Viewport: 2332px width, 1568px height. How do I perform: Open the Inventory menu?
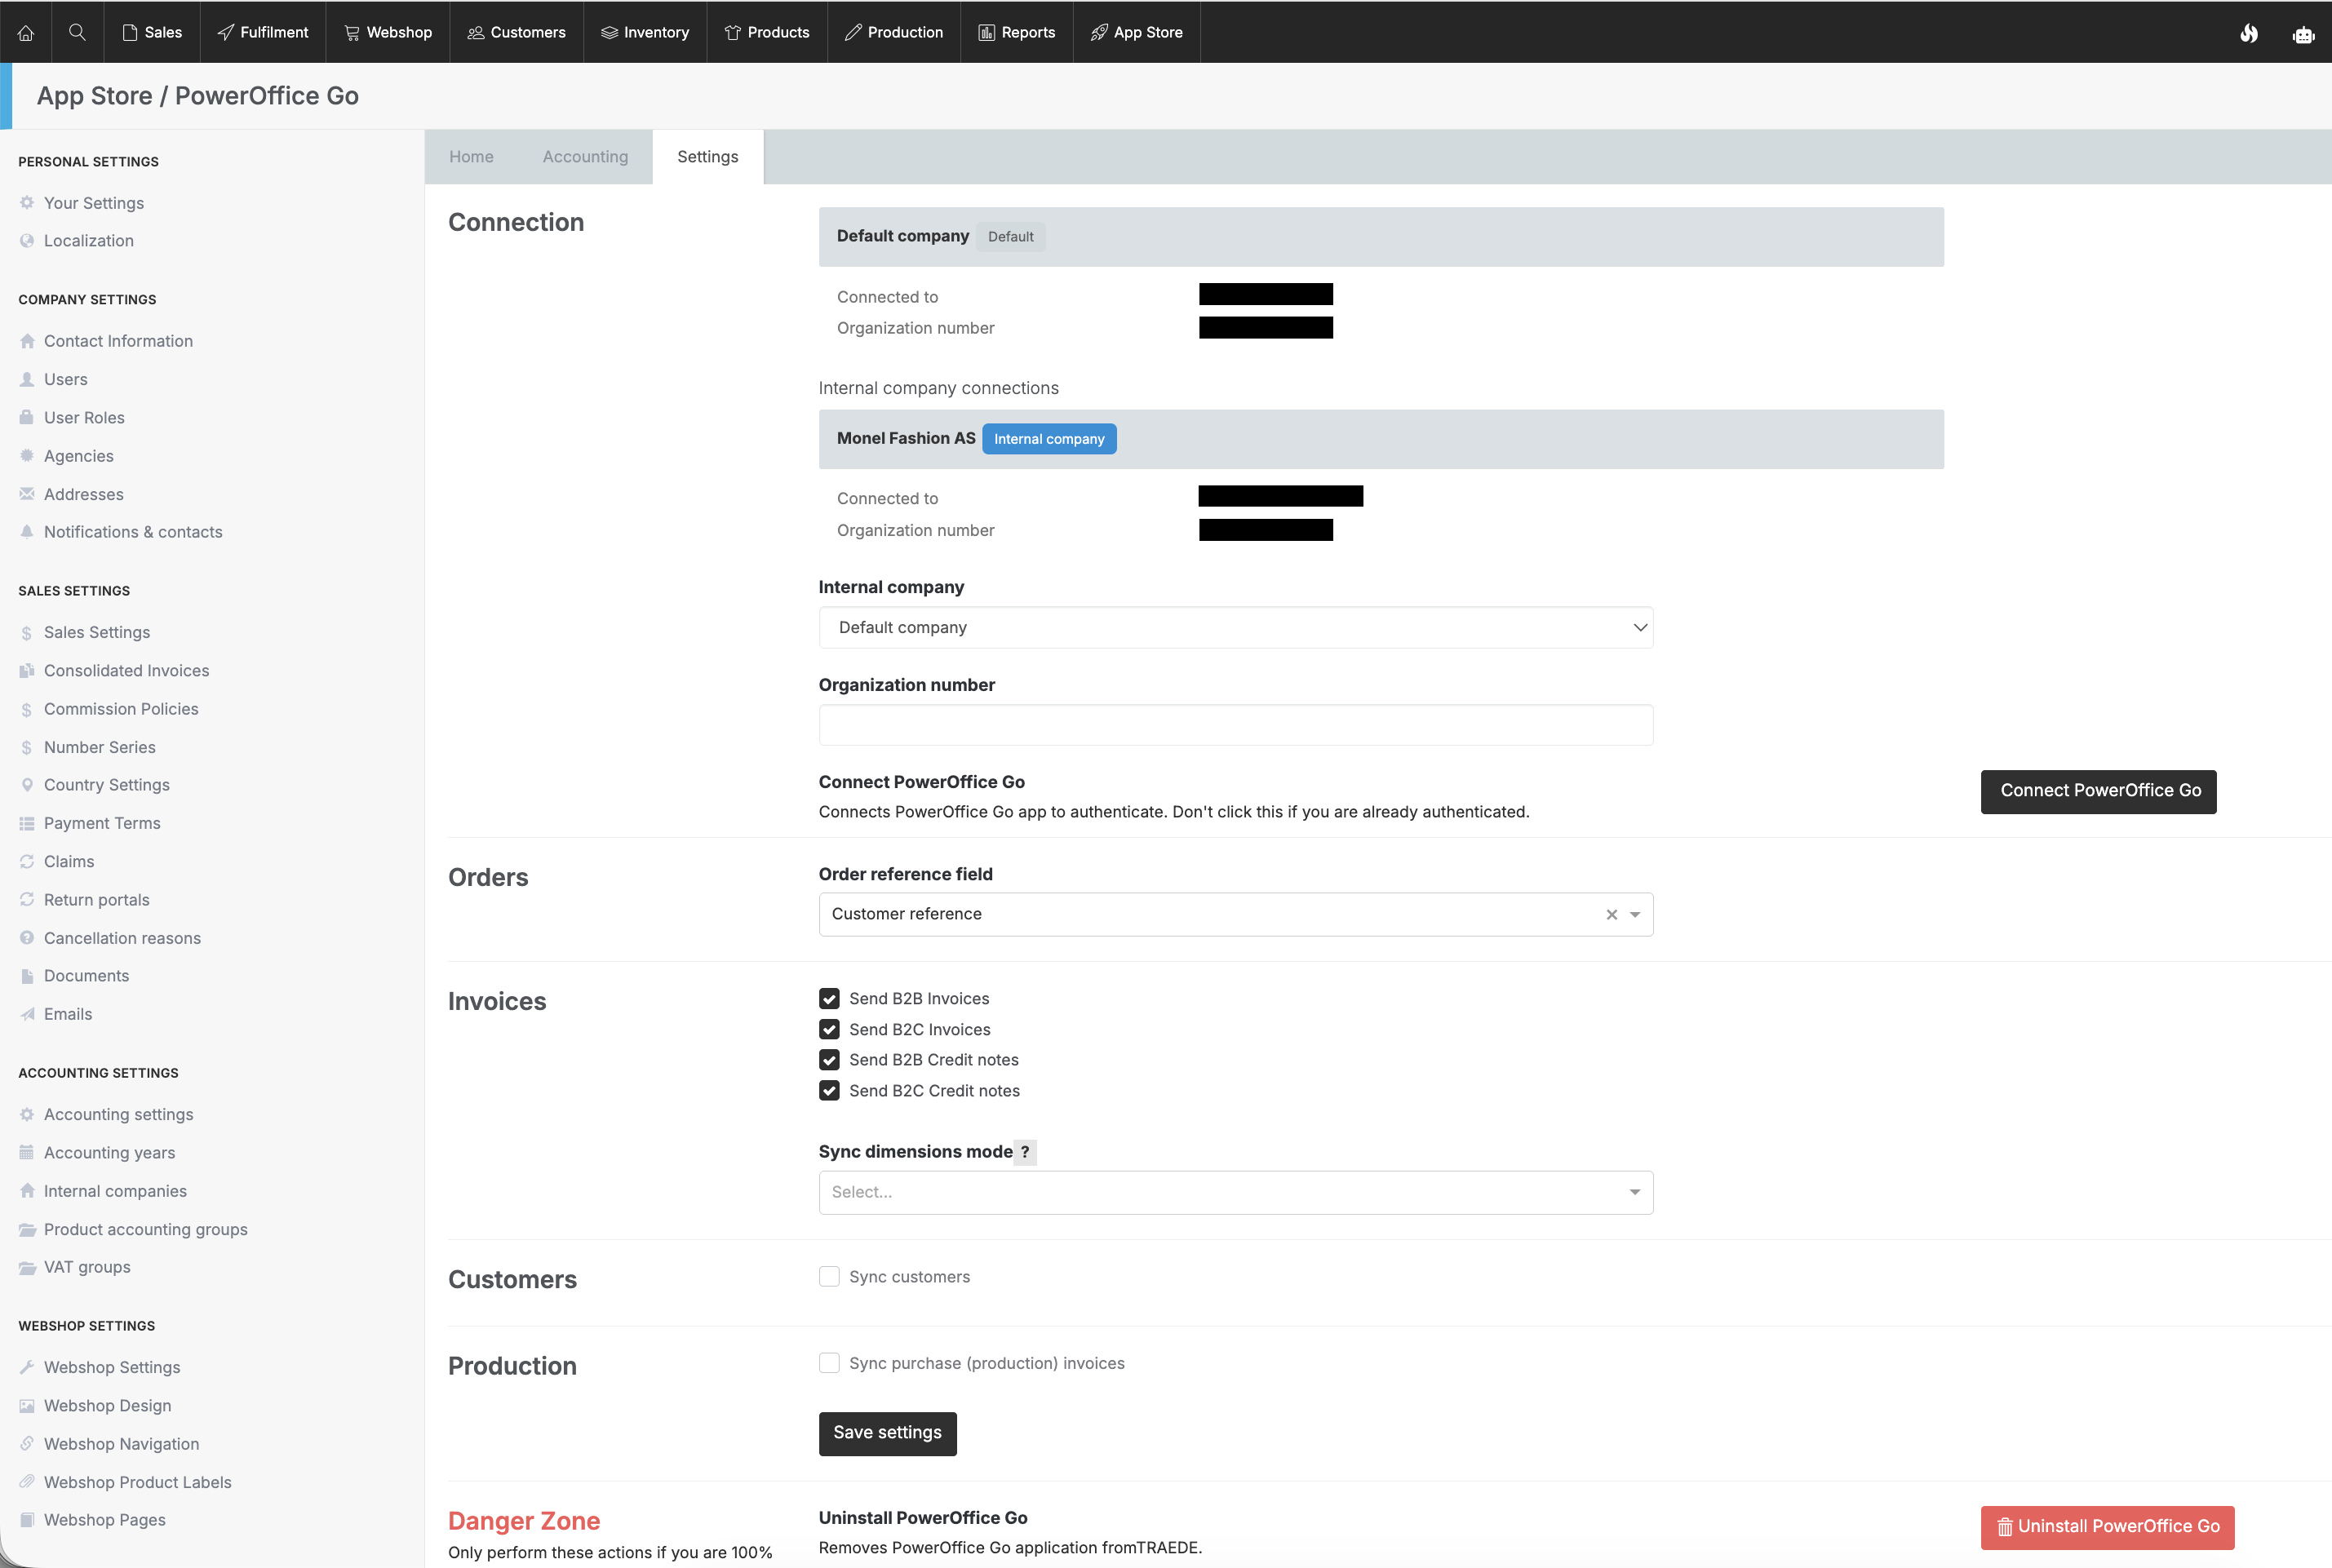pos(645,33)
